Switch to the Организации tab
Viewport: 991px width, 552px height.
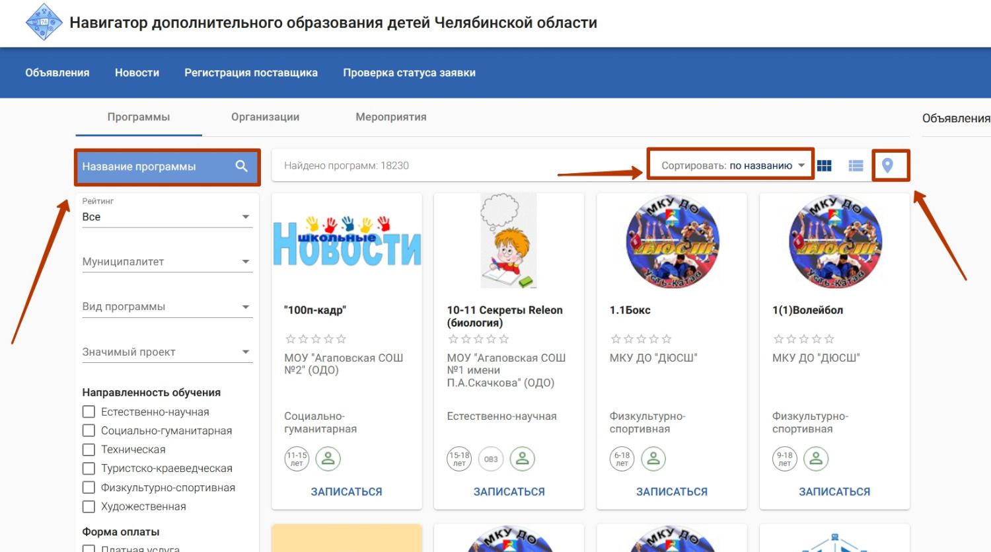point(265,117)
